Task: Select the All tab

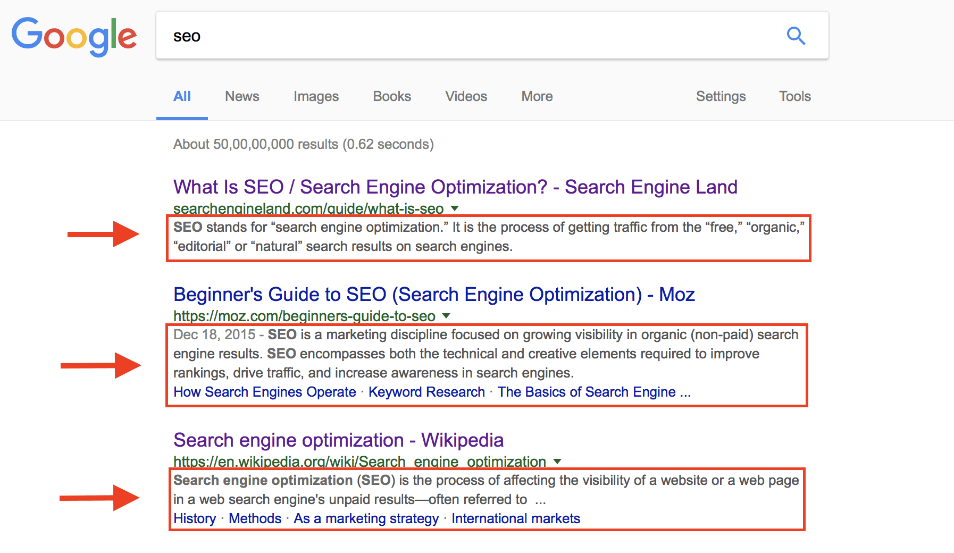Action: tap(182, 96)
